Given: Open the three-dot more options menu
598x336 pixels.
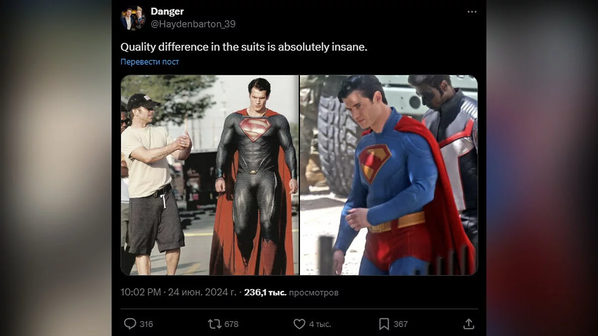Looking at the screenshot, I should coord(472,12).
